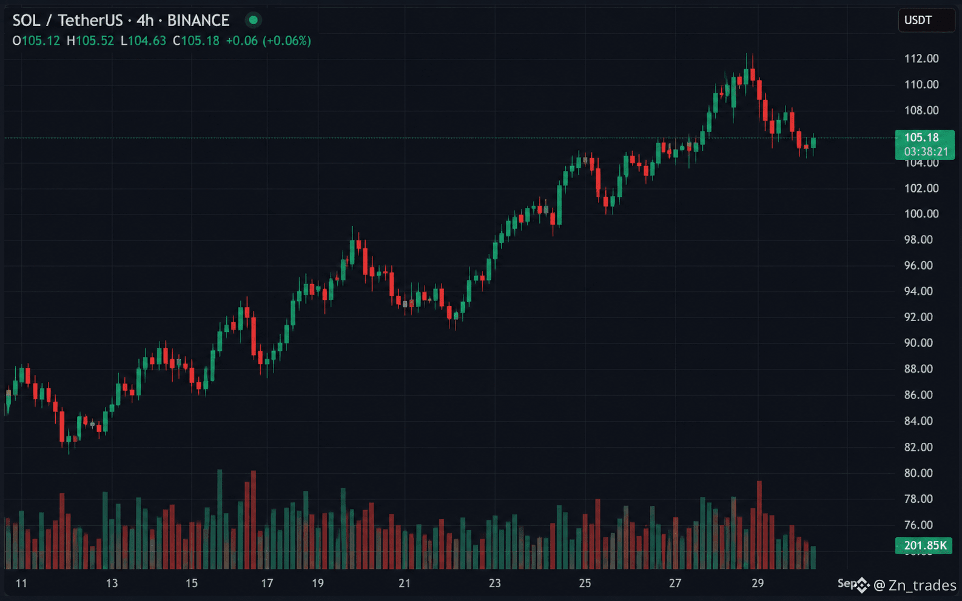The image size is (962, 601).
Task: Click the low value L104.63
Action: 143,41
